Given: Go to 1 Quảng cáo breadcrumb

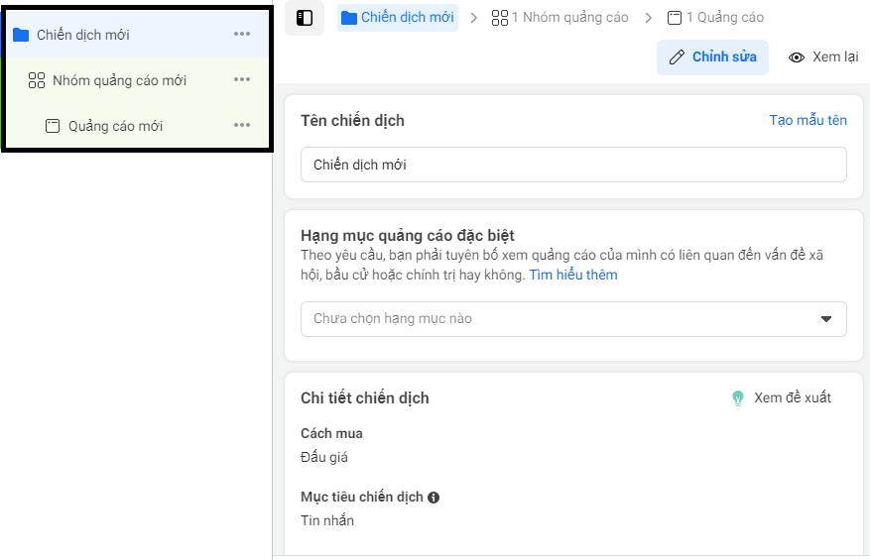Looking at the screenshot, I should [x=715, y=18].
